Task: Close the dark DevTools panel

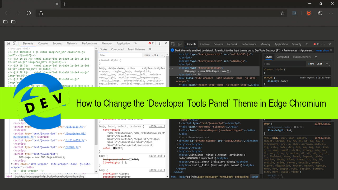Action: point(330,44)
